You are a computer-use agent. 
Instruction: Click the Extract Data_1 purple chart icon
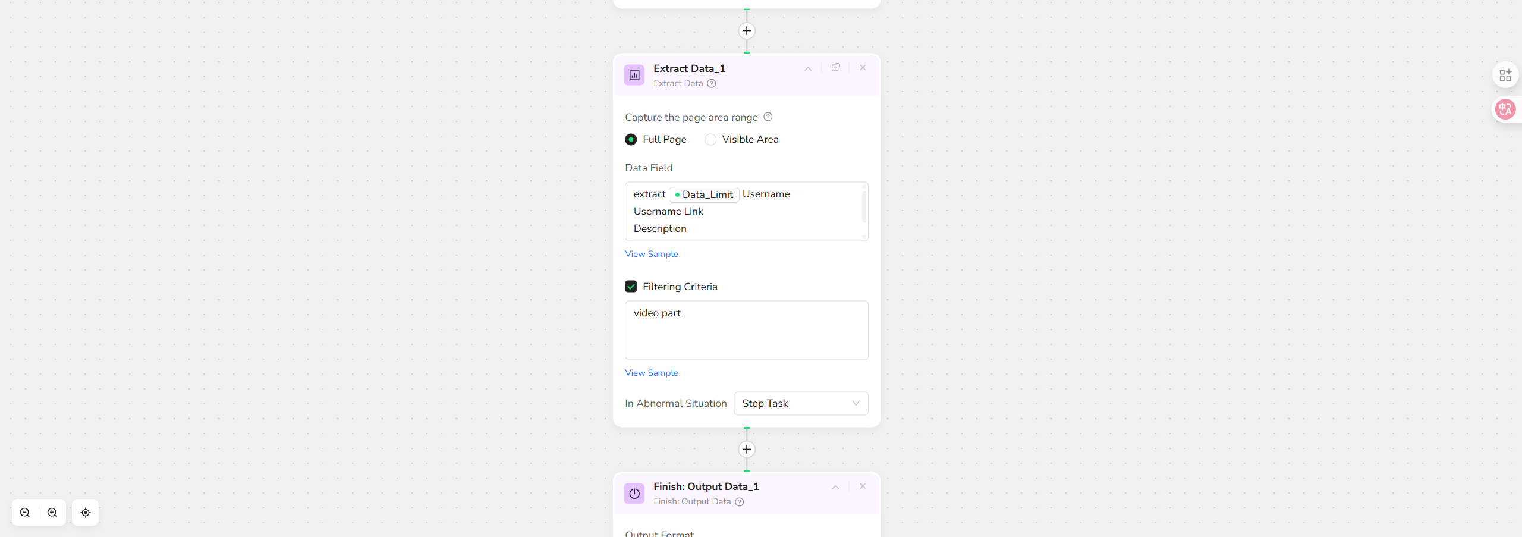click(x=634, y=76)
